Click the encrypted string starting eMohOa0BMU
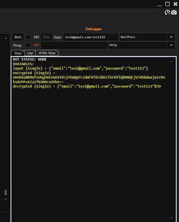The image size is (179, 222). [89, 79]
